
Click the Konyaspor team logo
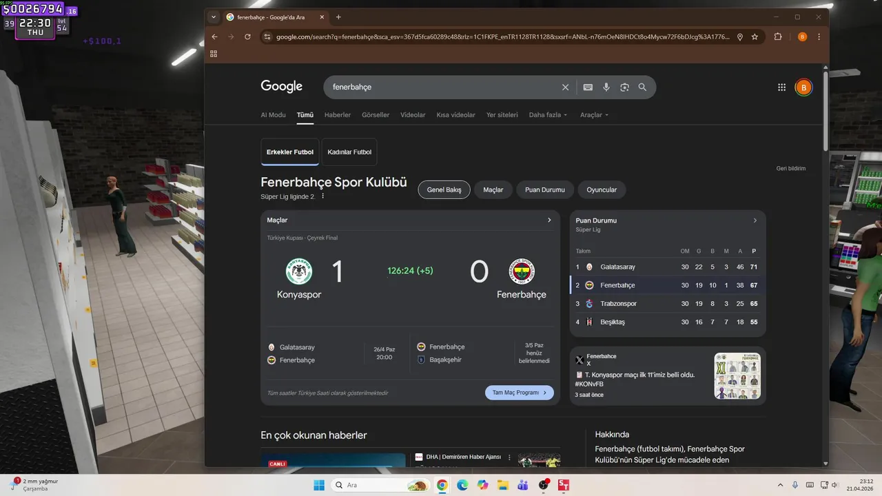pyautogui.click(x=299, y=271)
